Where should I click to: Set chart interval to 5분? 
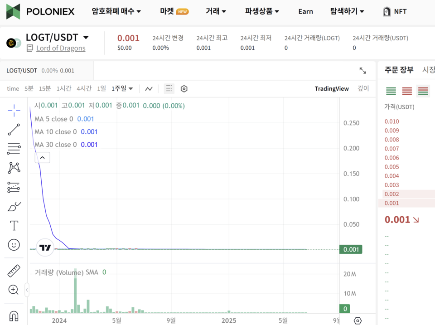tap(29, 88)
